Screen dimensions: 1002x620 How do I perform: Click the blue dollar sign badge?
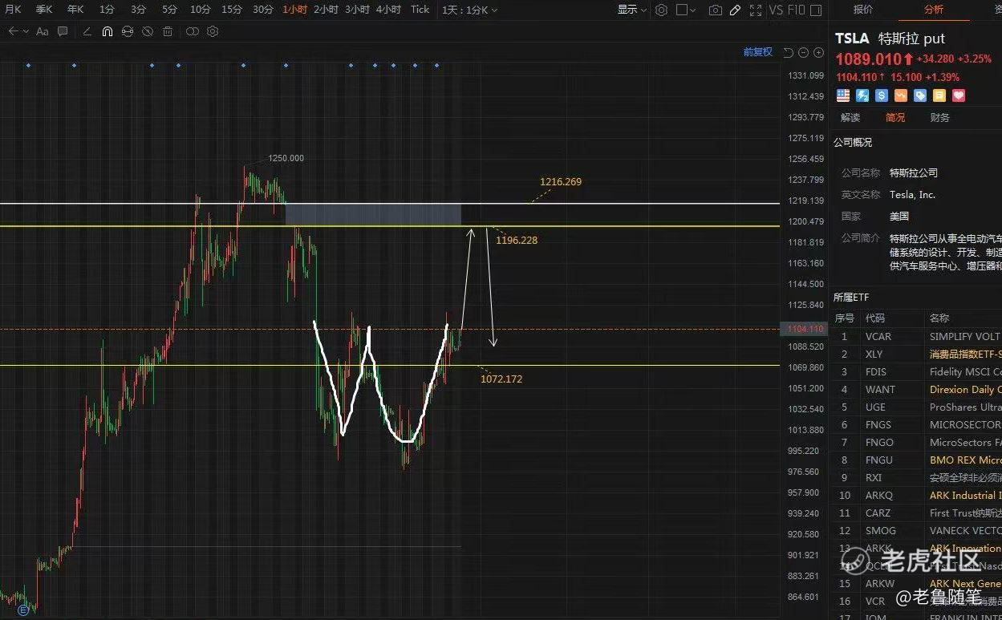click(882, 95)
